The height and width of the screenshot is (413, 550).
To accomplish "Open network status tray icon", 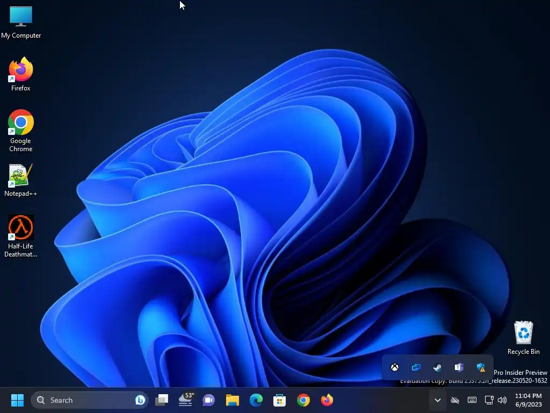I will coord(489,400).
